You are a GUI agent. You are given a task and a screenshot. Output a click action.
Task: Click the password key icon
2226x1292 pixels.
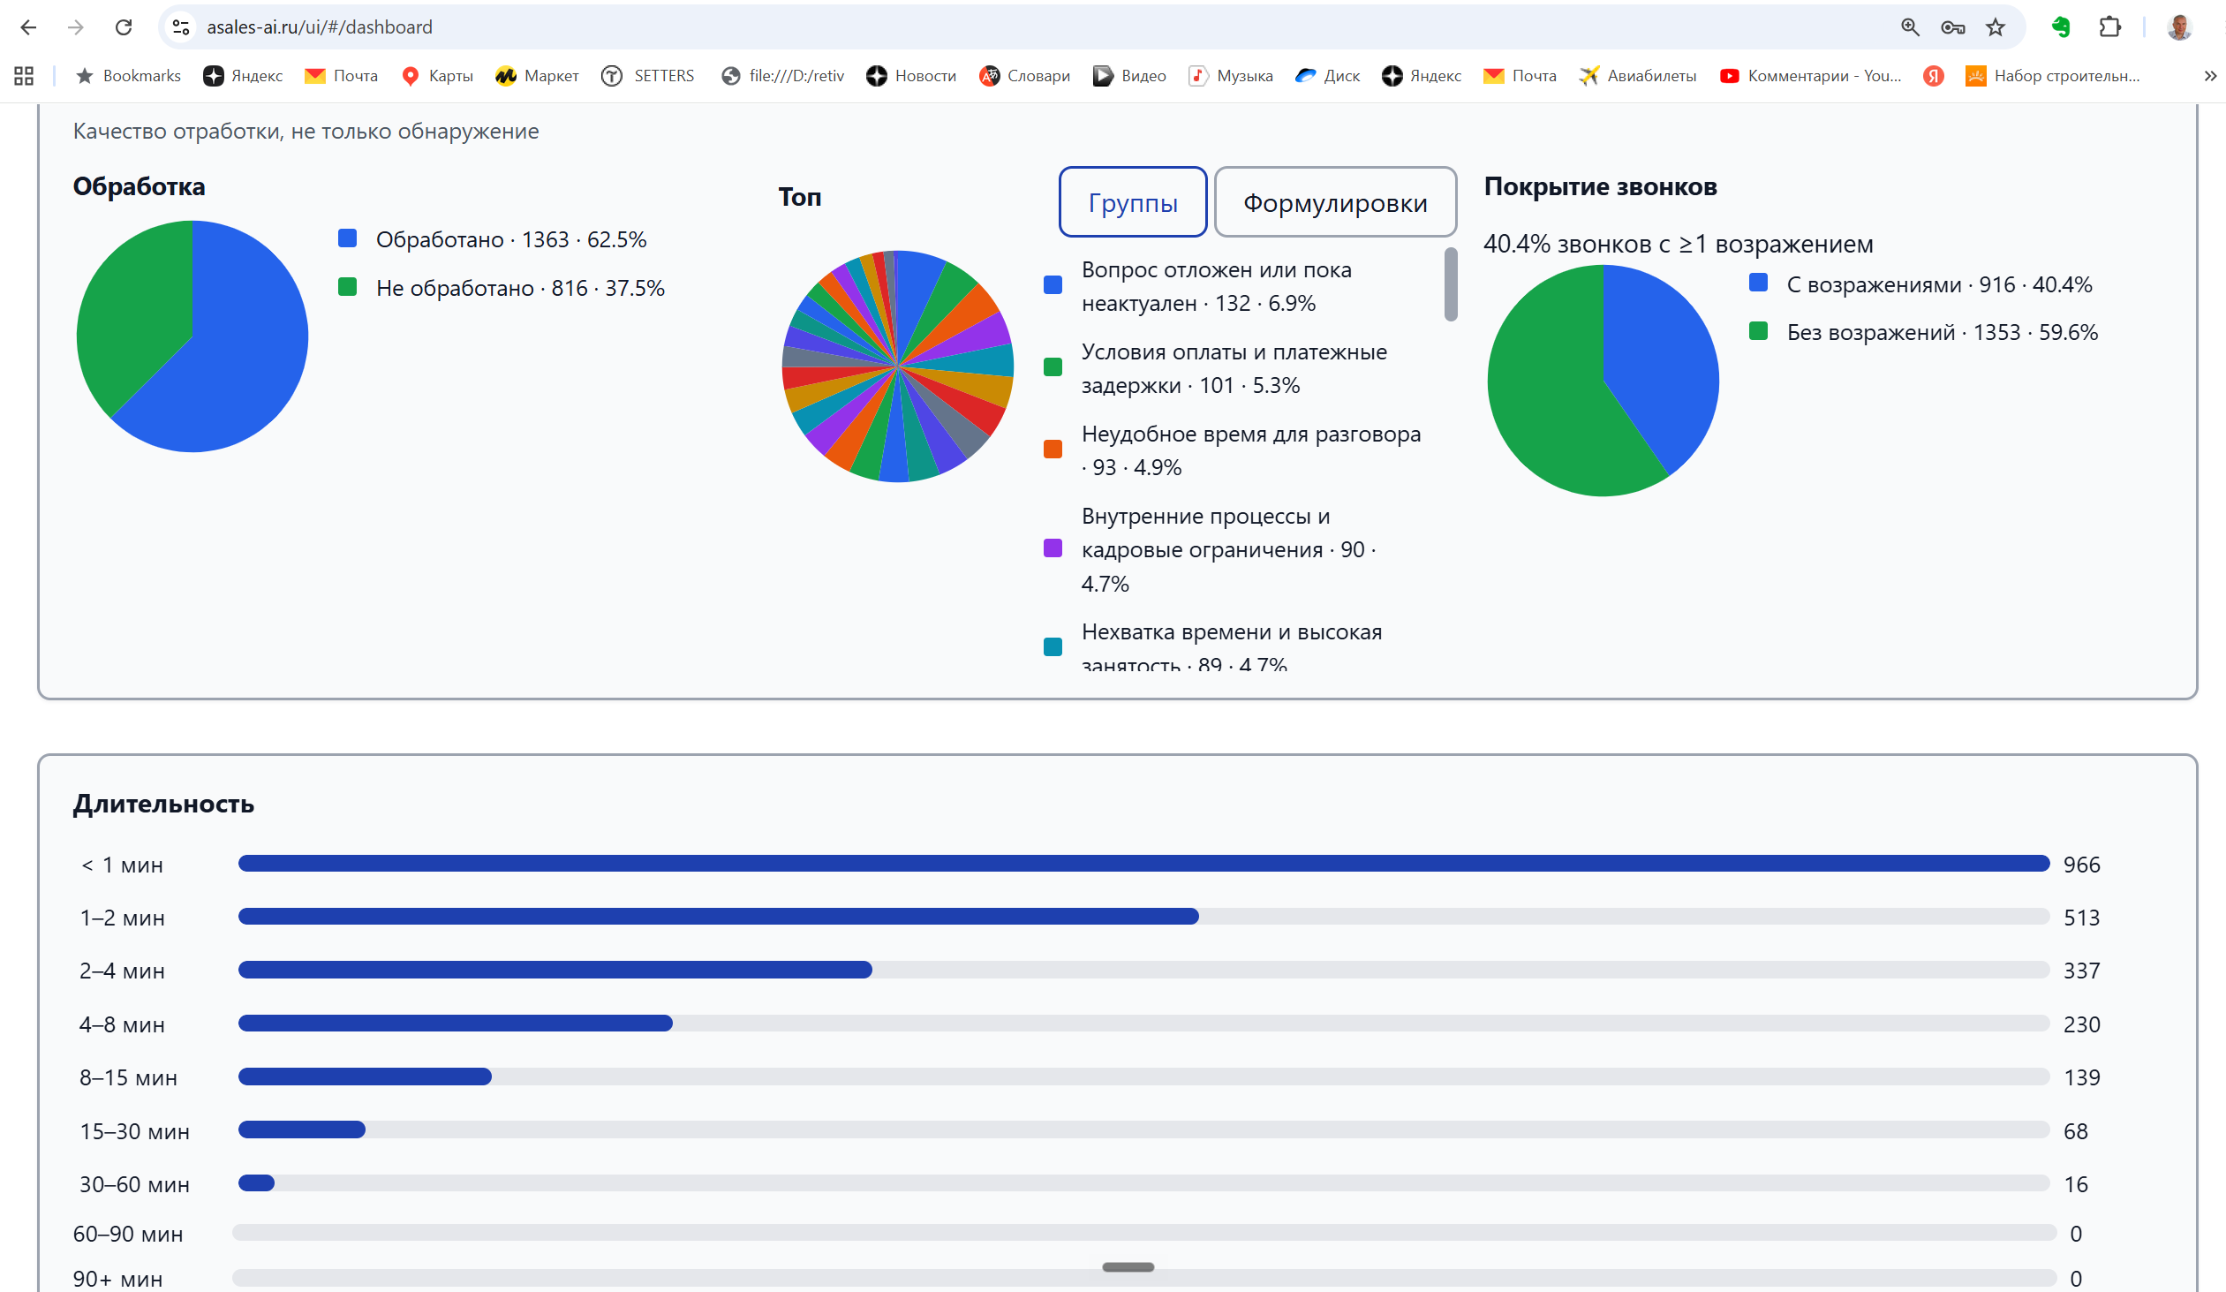[1952, 27]
